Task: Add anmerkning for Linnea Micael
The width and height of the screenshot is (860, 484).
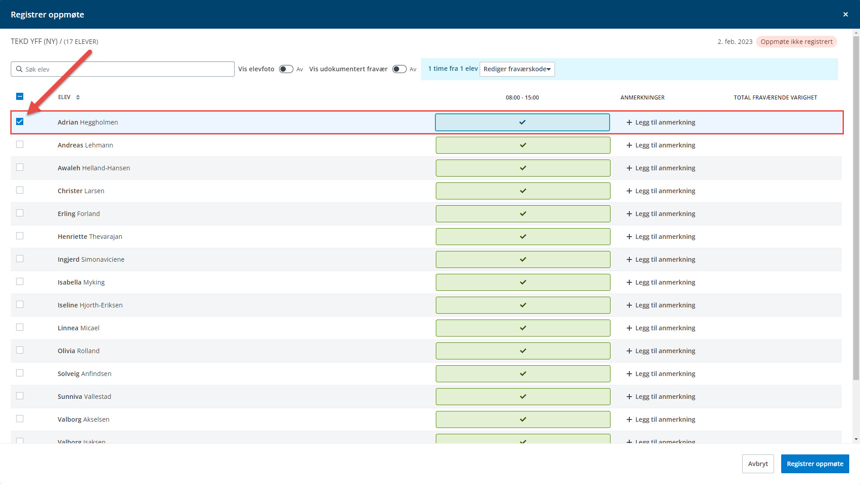Action: (661, 328)
